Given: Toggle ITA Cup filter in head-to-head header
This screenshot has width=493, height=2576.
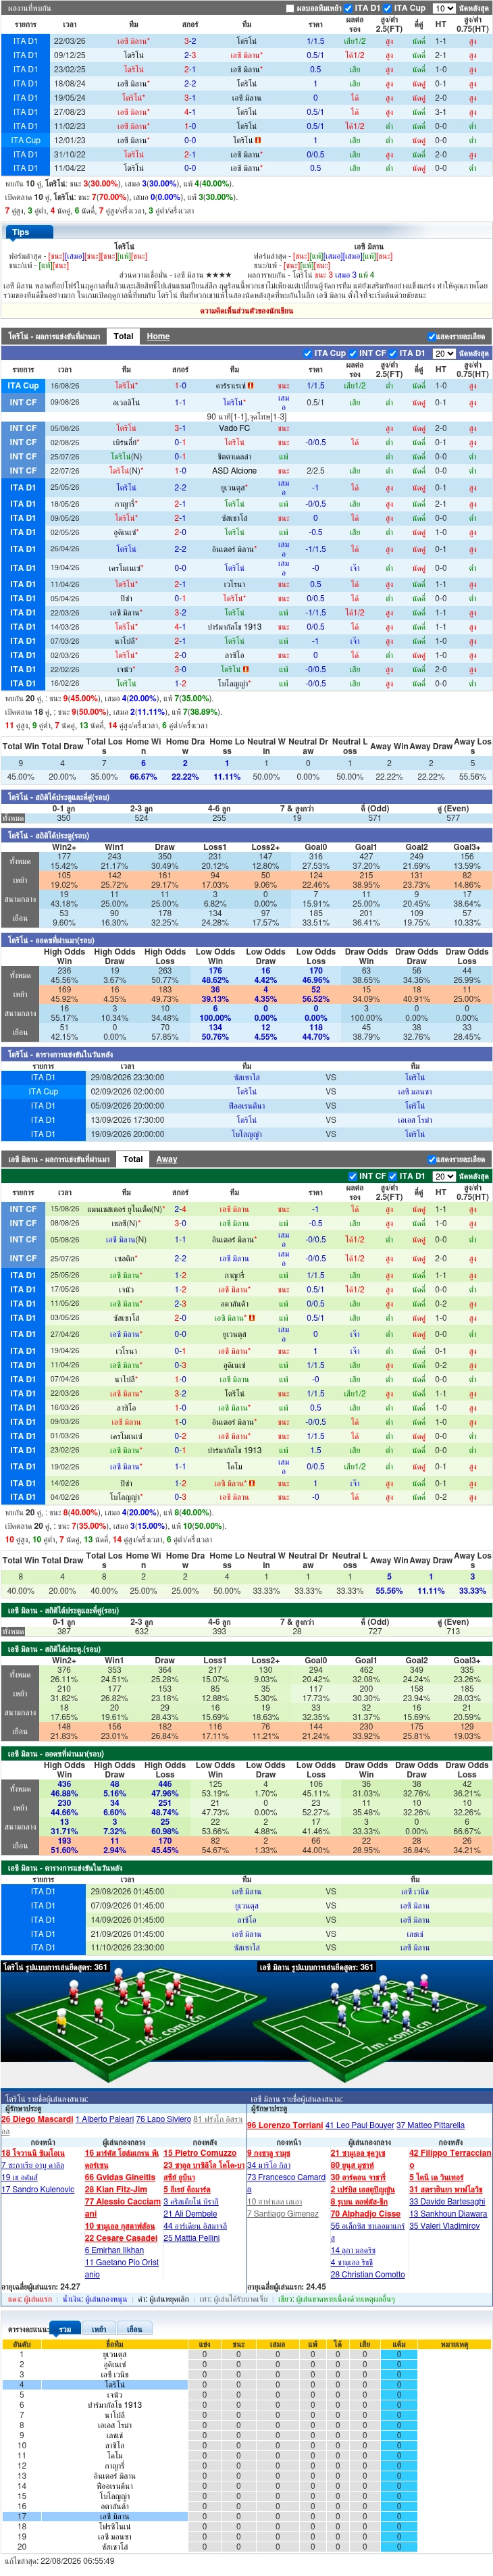Looking at the screenshot, I should pyautogui.click(x=388, y=8).
